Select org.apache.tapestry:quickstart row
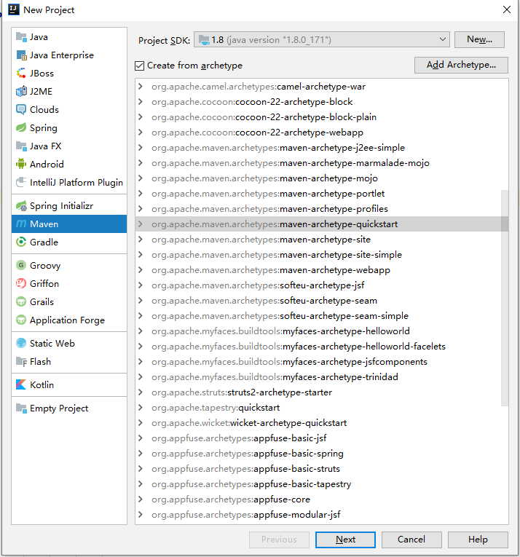This screenshot has width=520, height=557. [x=322, y=408]
